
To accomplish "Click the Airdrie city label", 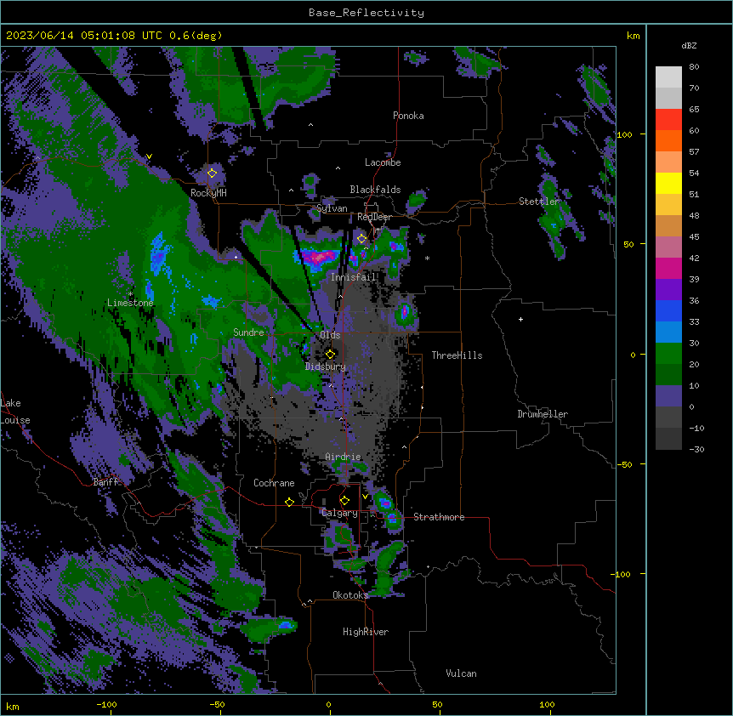I will (x=344, y=457).
